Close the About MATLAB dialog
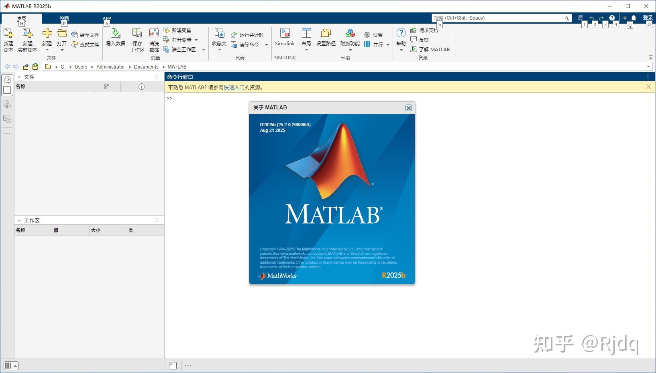The image size is (656, 373). [x=408, y=108]
